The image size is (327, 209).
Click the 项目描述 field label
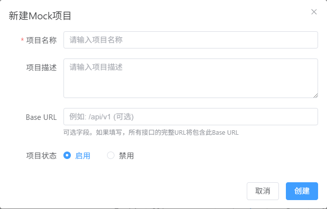pos(41,67)
